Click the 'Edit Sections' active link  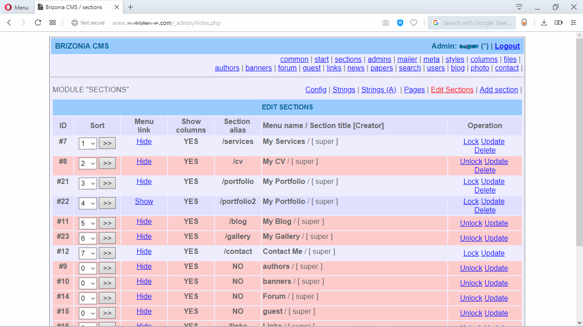click(452, 90)
